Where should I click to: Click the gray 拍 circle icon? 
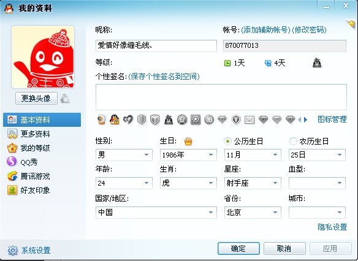point(208,119)
